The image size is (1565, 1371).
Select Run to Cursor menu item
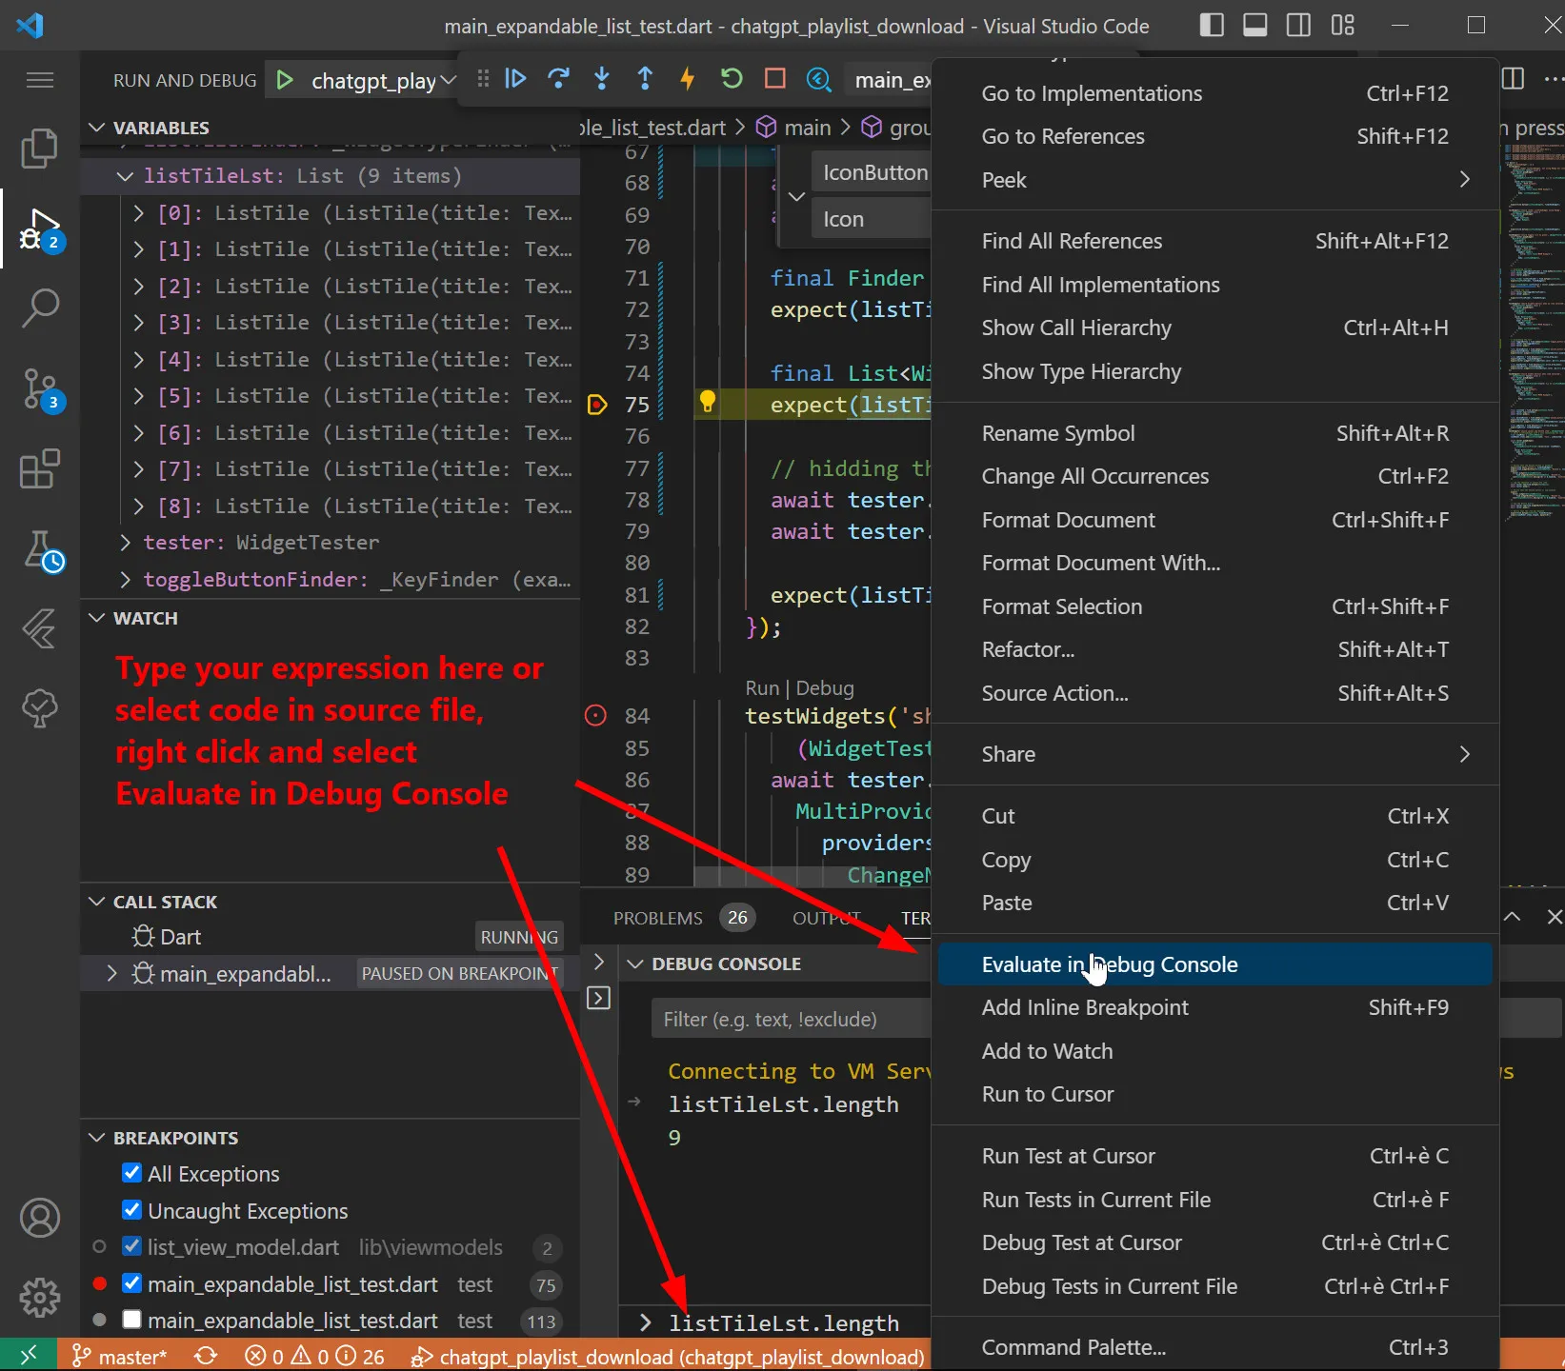(x=1214, y=1094)
